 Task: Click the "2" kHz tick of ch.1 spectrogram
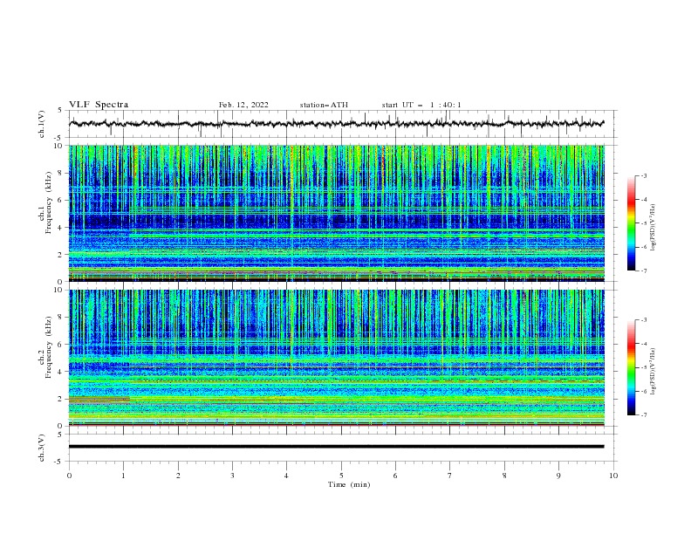pos(60,255)
